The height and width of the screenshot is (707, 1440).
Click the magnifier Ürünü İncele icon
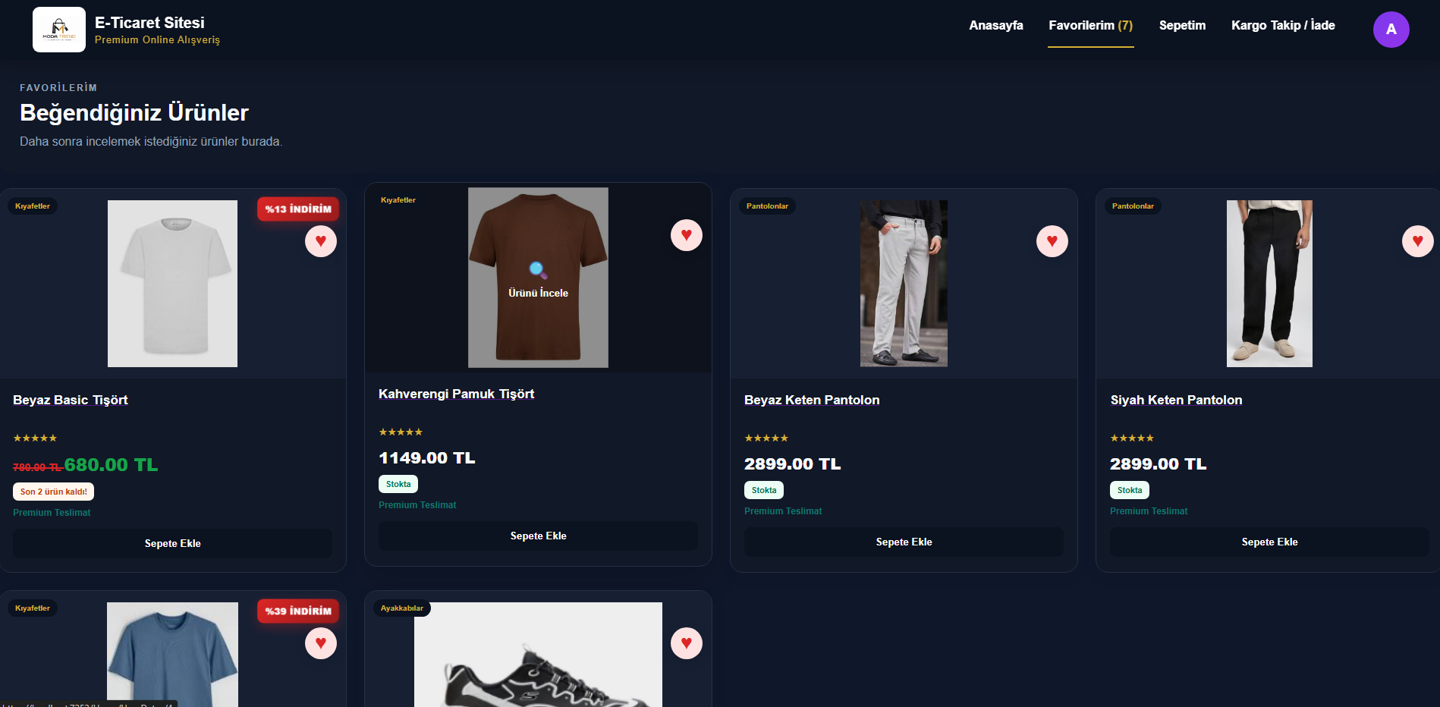pos(538,270)
